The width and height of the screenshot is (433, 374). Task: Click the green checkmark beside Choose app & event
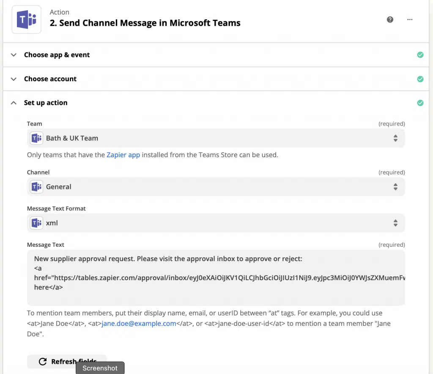click(420, 55)
